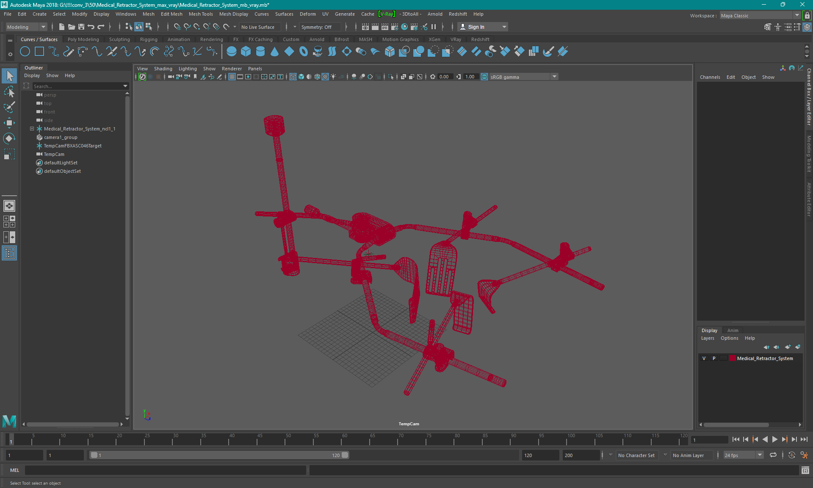Open the 24 fps frame rate dropdown

click(743, 455)
